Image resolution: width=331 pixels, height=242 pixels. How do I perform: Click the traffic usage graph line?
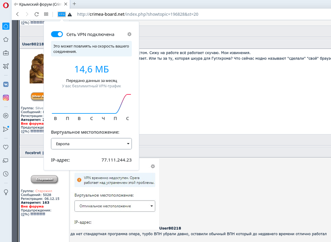tap(91, 104)
